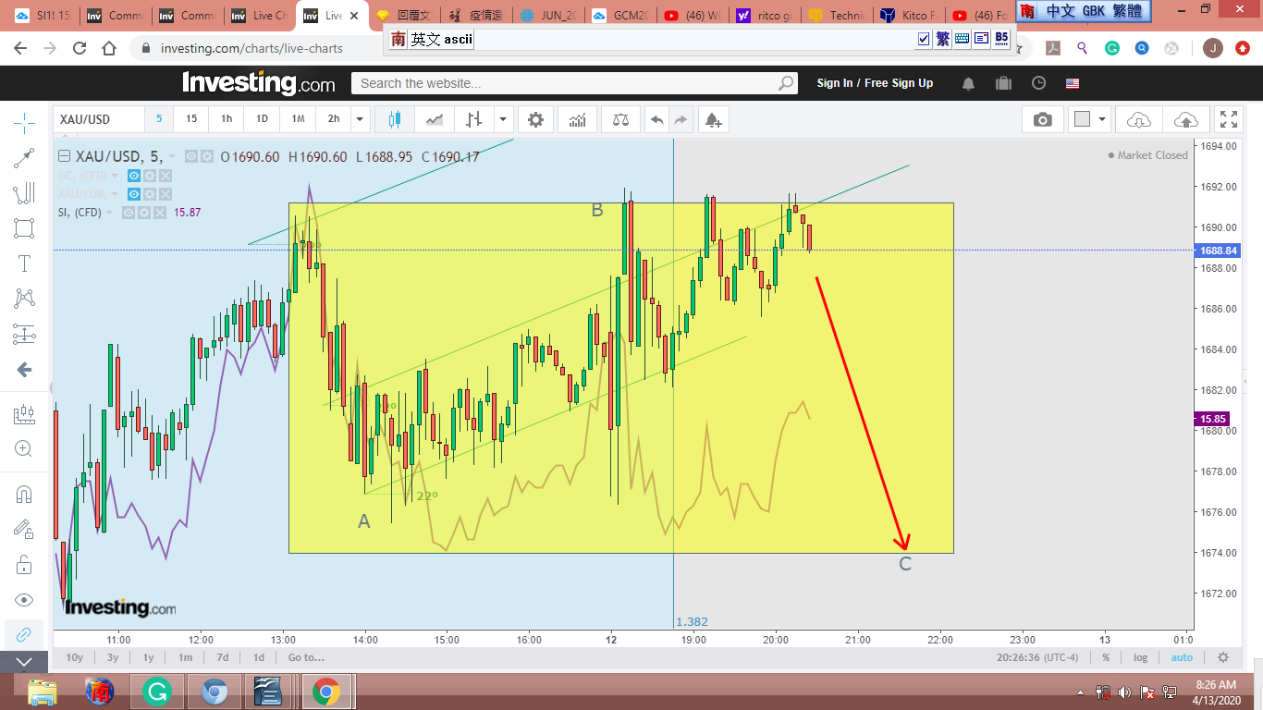Screen dimensions: 1263x710
Task: Open the prediction and measurement tools
Action: 24,334
